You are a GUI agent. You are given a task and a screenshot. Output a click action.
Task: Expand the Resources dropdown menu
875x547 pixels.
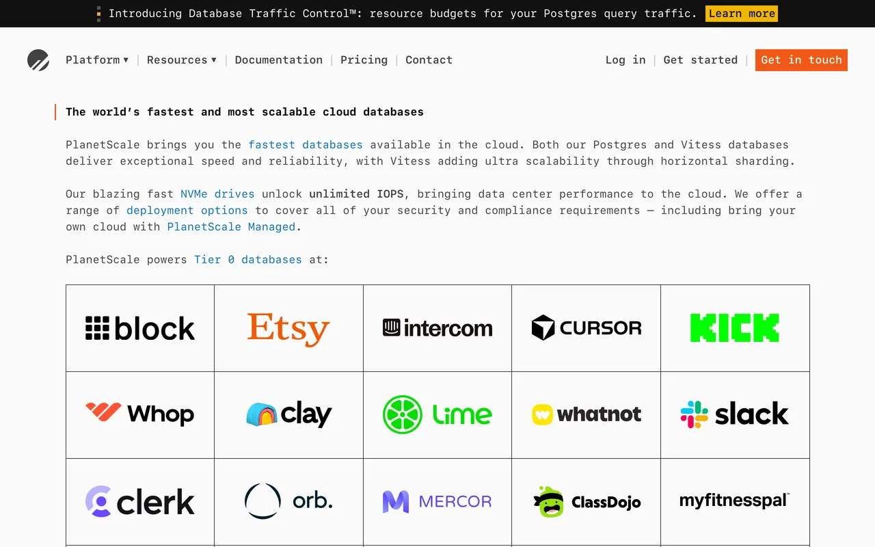click(x=182, y=60)
